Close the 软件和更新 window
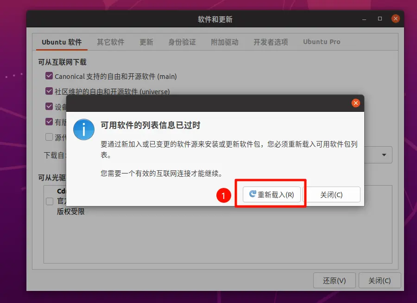417x303 pixels. click(x=396, y=19)
